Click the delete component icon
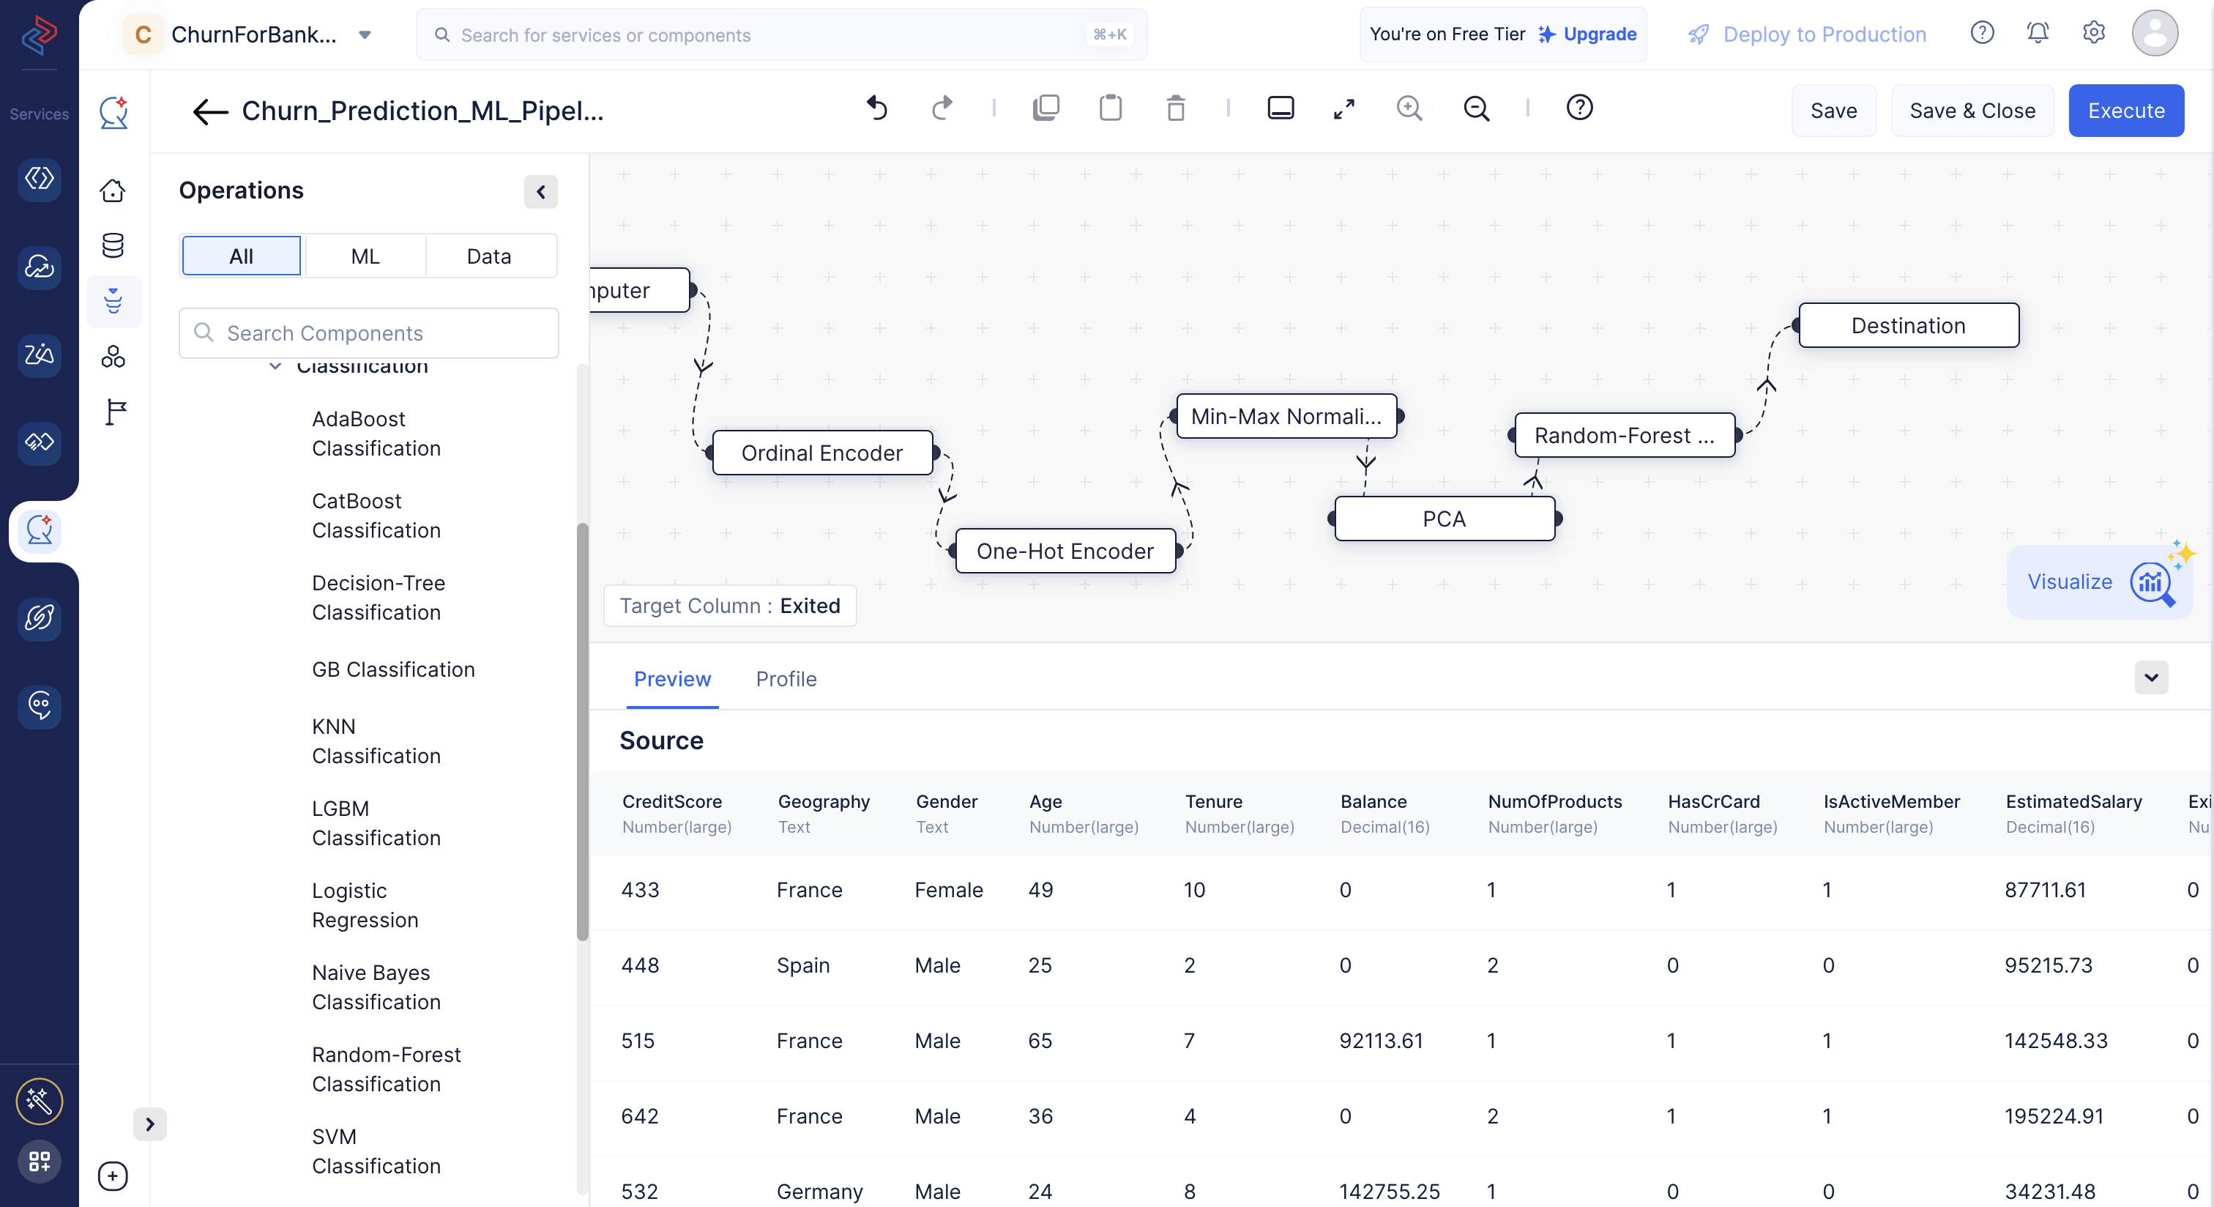 click(1175, 108)
